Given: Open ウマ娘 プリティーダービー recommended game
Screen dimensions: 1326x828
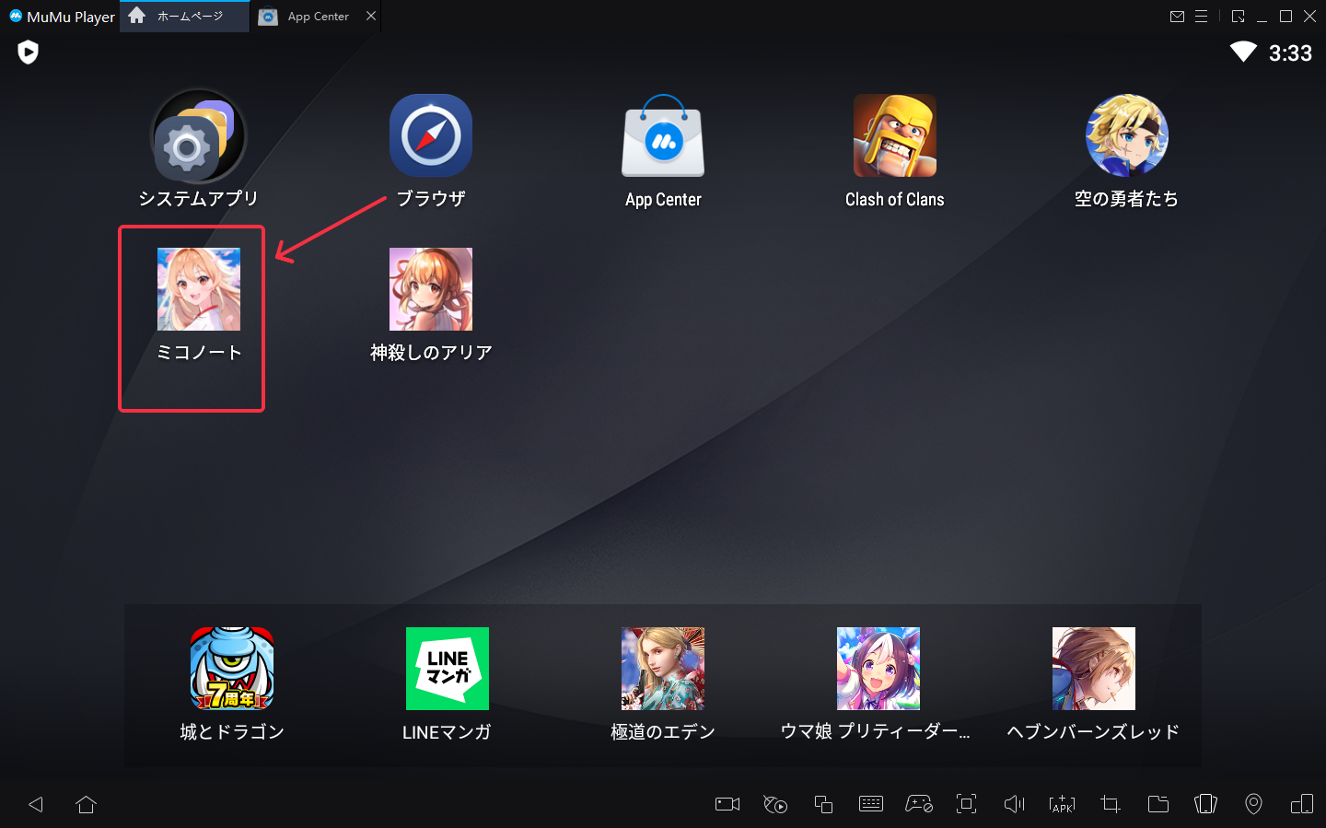Looking at the screenshot, I should (878, 669).
